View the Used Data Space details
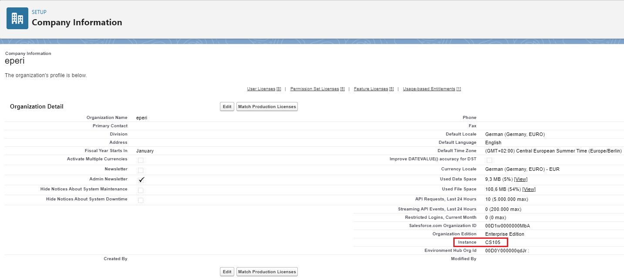The height and width of the screenshot is (278, 624). pyautogui.click(x=521, y=179)
